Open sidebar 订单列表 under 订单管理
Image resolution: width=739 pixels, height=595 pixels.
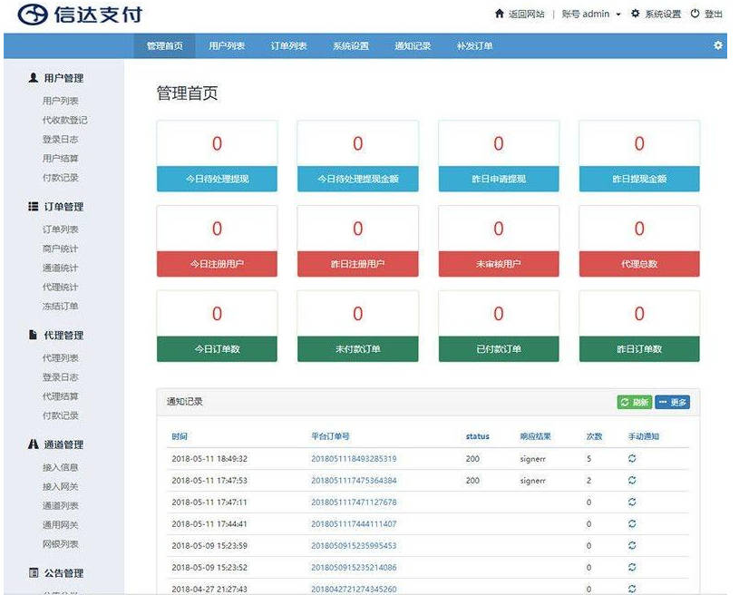61,229
